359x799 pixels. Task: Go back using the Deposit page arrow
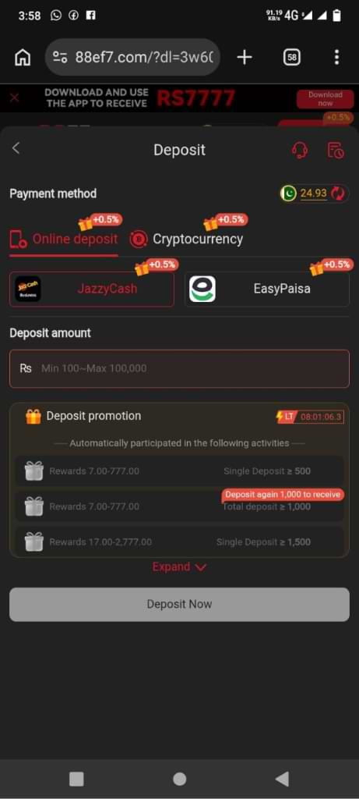tap(16, 148)
